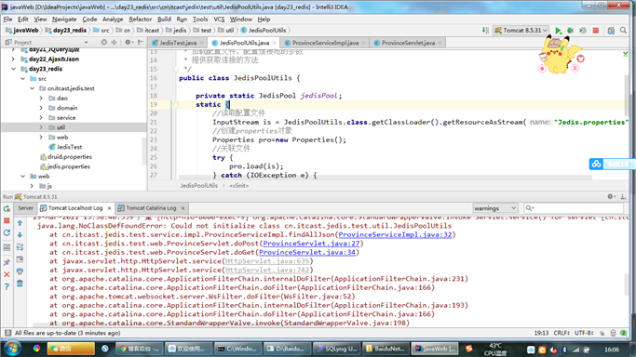Open the Navigate menu

pyautogui.click(x=64, y=19)
